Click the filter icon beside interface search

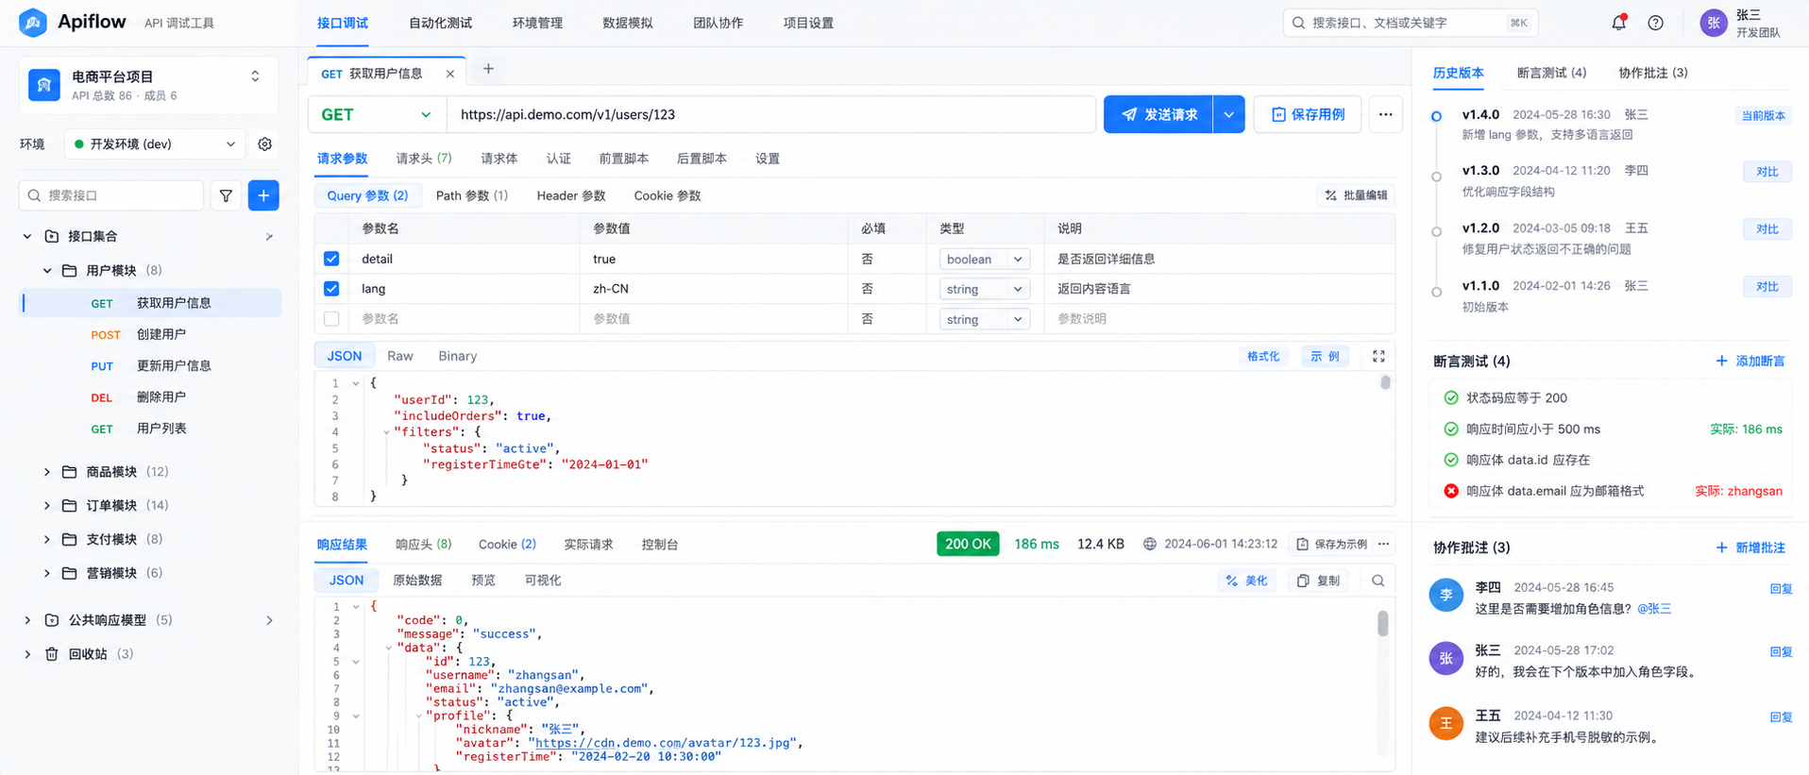(x=227, y=195)
